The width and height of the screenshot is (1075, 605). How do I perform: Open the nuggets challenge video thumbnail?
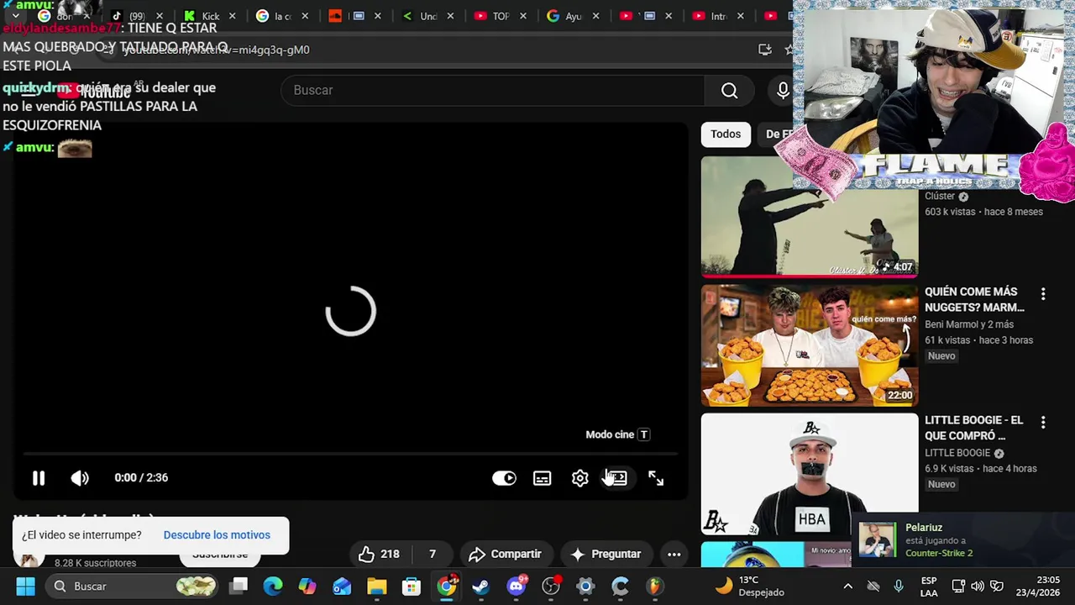pos(810,345)
